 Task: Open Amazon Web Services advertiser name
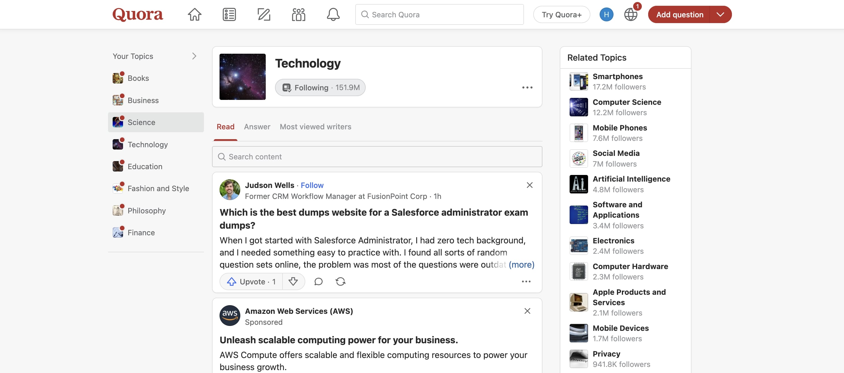click(x=299, y=311)
